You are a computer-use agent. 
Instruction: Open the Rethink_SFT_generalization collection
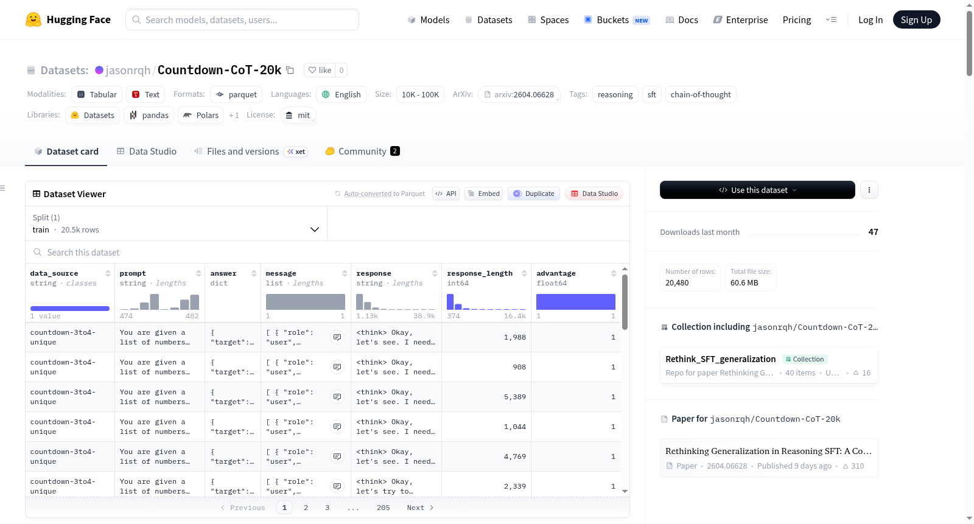click(769, 365)
